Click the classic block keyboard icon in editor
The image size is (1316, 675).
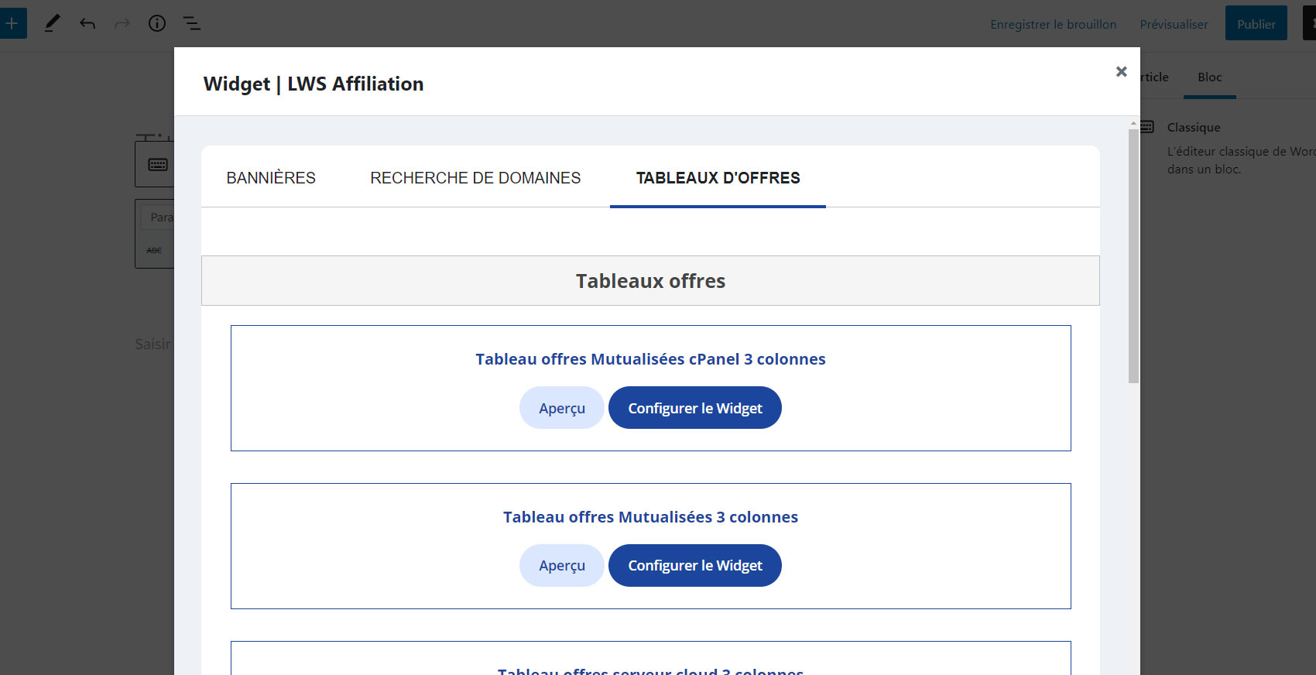157,164
